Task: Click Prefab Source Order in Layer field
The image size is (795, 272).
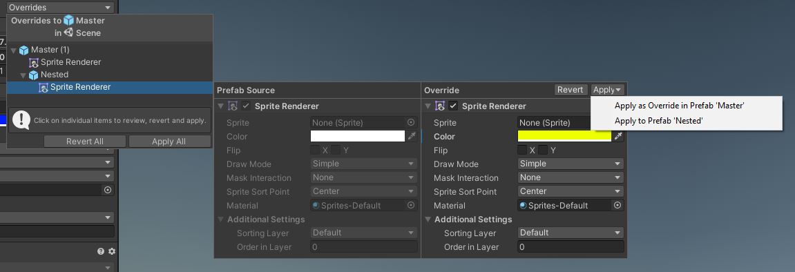Action: 363,246
